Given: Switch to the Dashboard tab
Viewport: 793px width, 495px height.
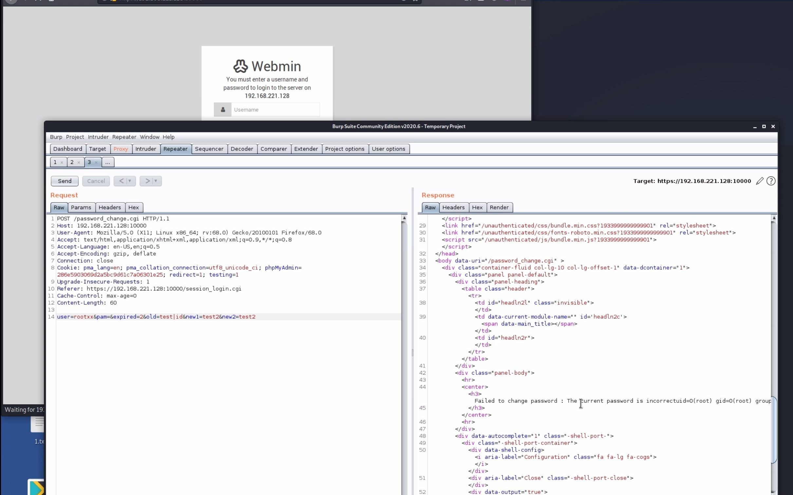Looking at the screenshot, I should click(x=68, y=149).
